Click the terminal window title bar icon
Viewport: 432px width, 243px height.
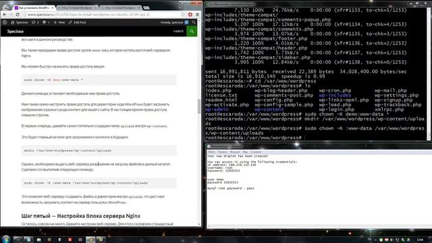point(207,4)
